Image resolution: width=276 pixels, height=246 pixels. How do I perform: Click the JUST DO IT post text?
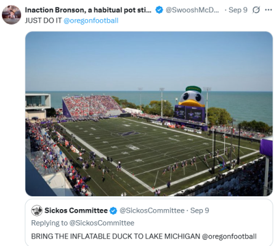click(43, 20)
